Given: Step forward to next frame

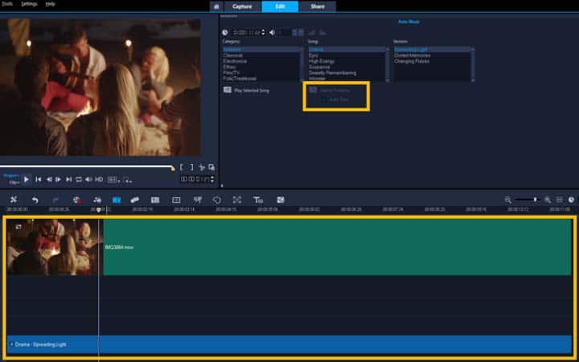Looking at the screenshot, I should click(59, 179).
